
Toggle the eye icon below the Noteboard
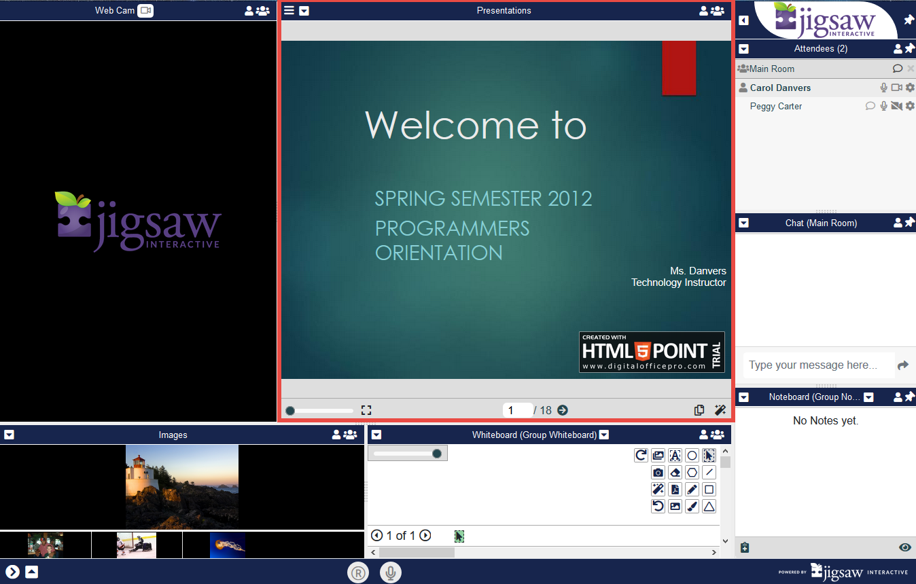click(x=904, y=547)
